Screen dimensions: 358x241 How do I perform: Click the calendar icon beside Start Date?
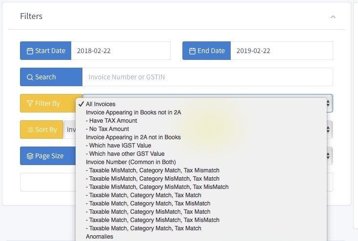tap(30, 51)
